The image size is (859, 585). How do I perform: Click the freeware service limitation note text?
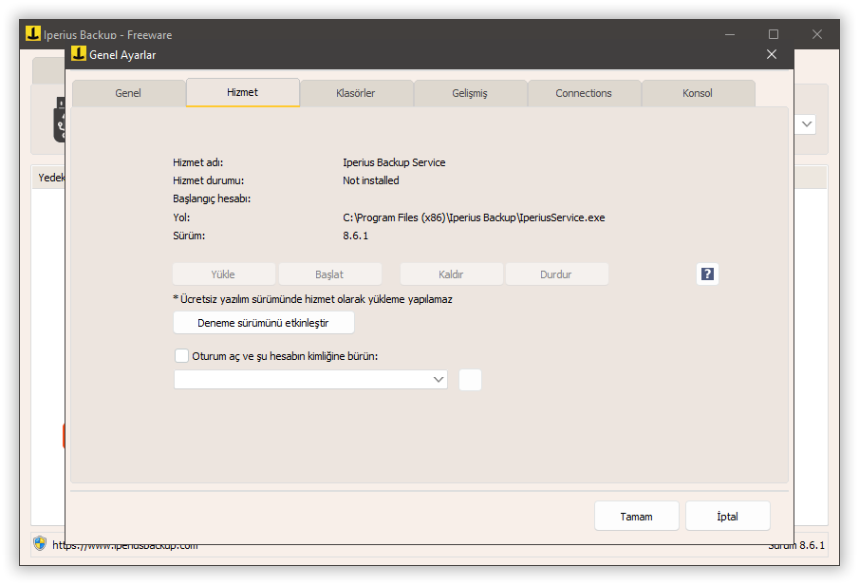point(313,299)
